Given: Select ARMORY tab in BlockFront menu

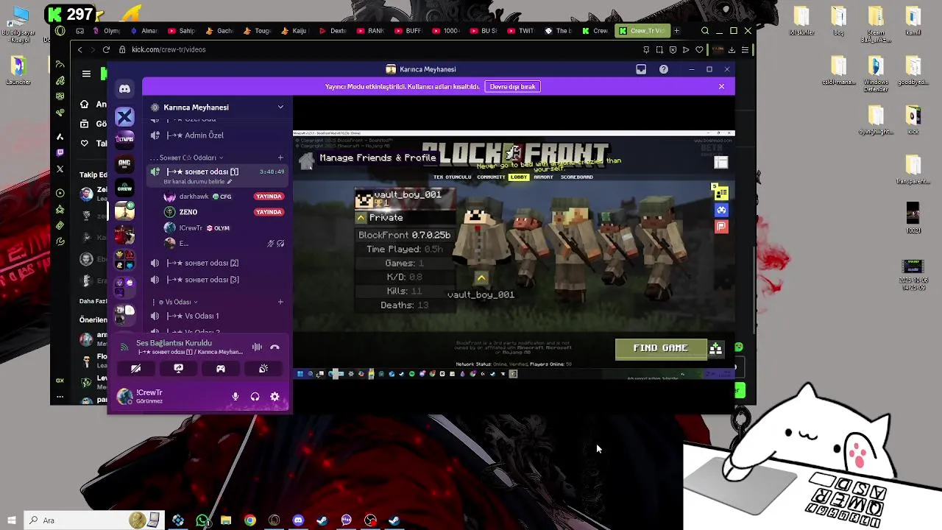Looking at the screenshot, I should tap(543, 177).
